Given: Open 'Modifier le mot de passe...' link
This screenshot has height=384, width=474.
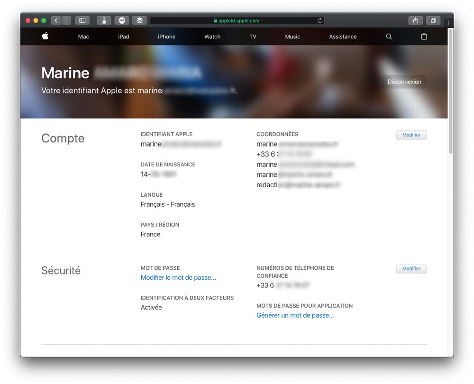Looking at the screenshot, I should (x=178, y=277).
